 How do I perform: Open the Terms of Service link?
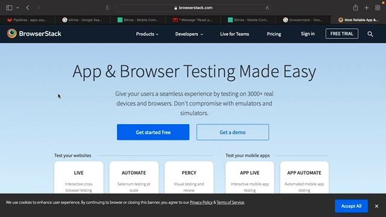tap(230, 203)
